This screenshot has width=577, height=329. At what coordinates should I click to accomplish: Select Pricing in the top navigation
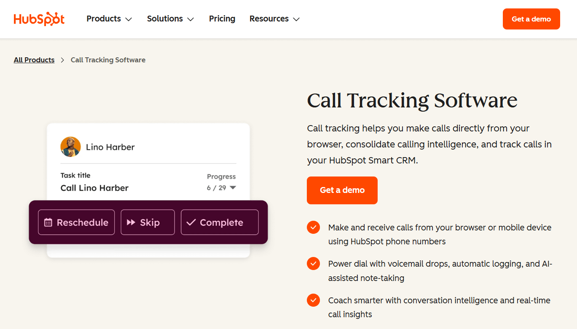222,19
